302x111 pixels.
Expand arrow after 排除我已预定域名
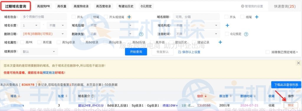297,52
